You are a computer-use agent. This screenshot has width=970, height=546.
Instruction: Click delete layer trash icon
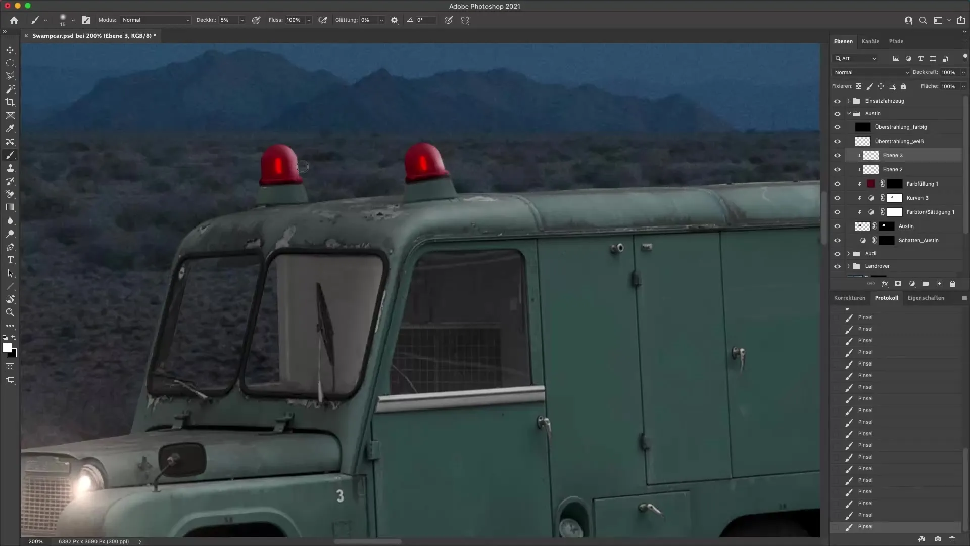coord(952,284)
